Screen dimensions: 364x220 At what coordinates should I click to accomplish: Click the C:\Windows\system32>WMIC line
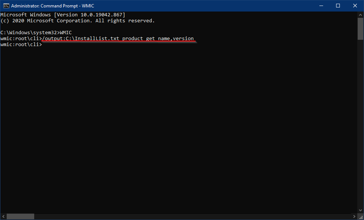(x=36, y=32)
